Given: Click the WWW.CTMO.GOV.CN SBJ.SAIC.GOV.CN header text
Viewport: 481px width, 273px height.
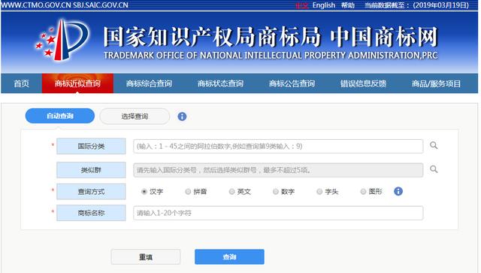Looking at the screenshot, I should tap(65, 5).
